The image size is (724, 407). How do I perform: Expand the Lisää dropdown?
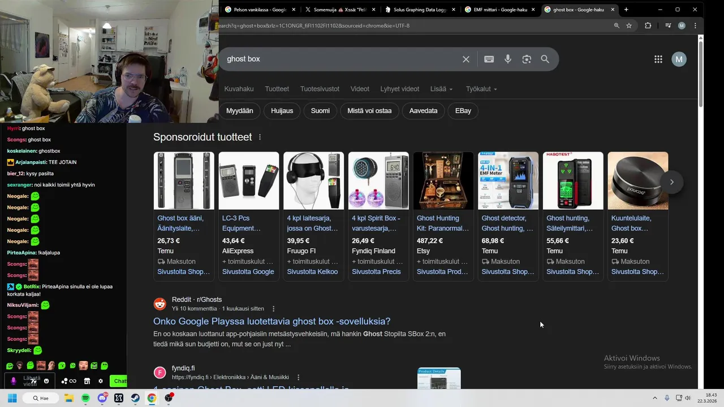442,89
